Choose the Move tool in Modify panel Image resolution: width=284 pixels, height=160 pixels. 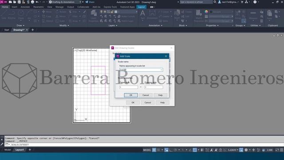(47, 12)
